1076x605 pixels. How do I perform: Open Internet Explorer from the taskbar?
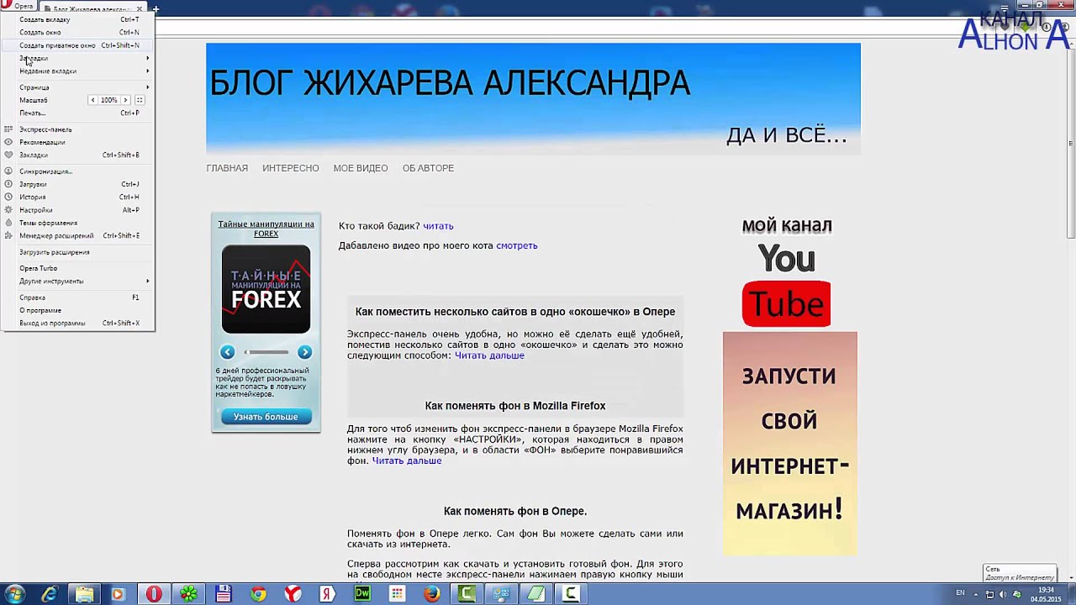click(x=50, y=594)
